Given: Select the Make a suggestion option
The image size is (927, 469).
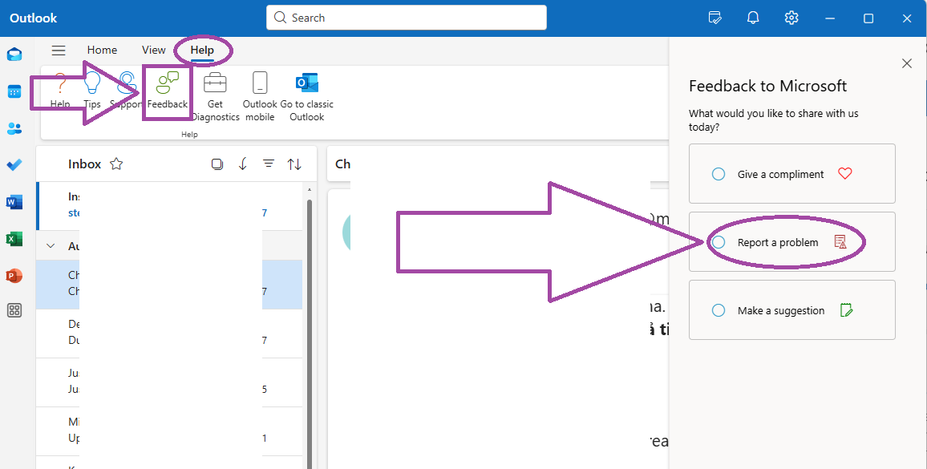Looking at the screenshot, I should (792, 310).
